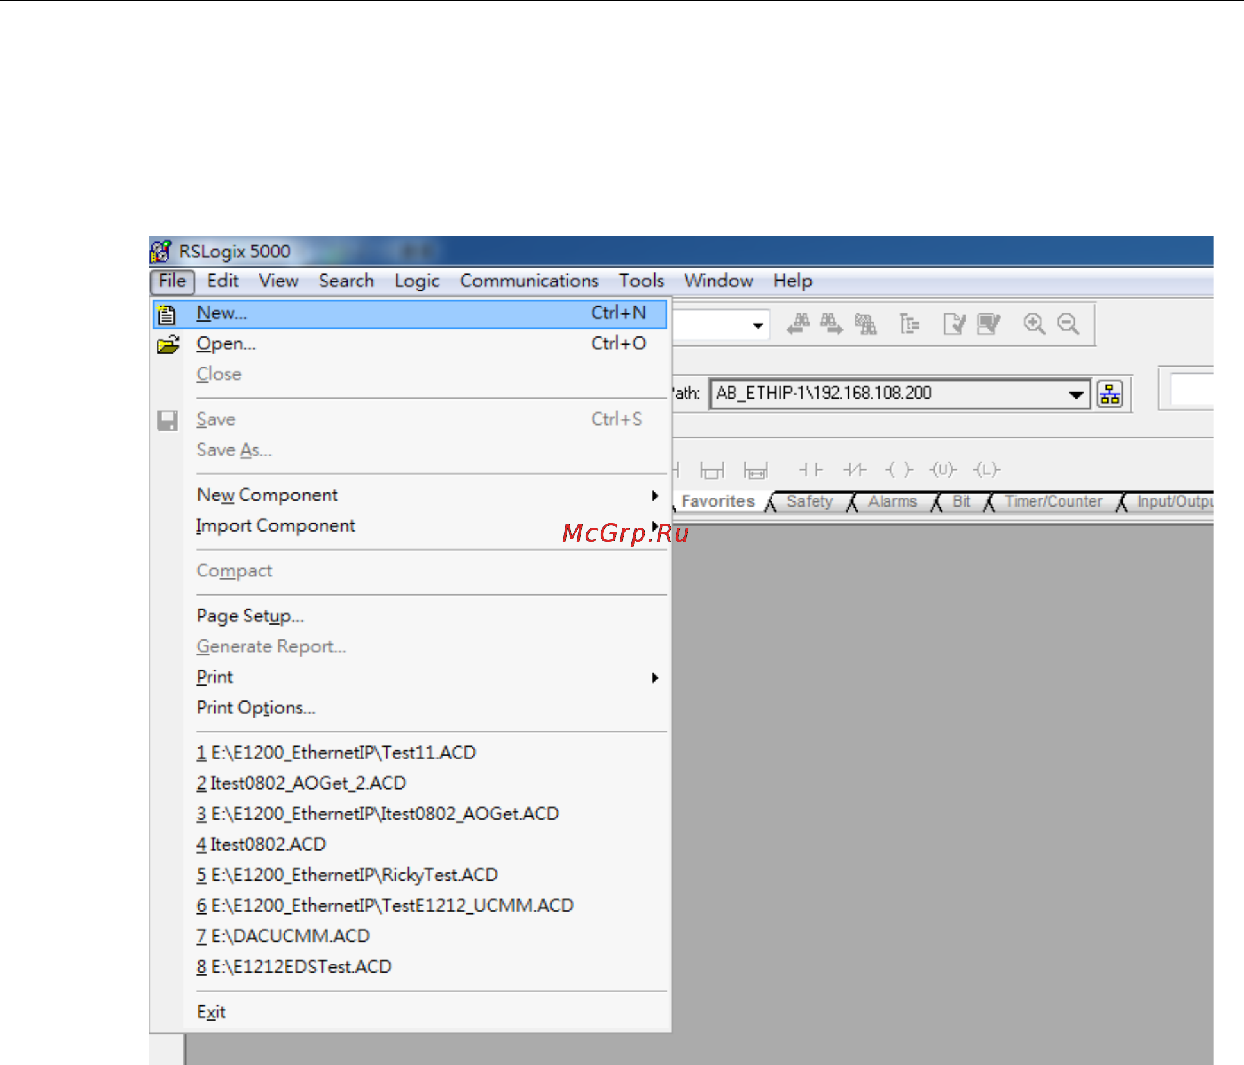Click the Find Next binoculars icon
The width and height of the screenshot is (1244, 1065).
point(831,324)
